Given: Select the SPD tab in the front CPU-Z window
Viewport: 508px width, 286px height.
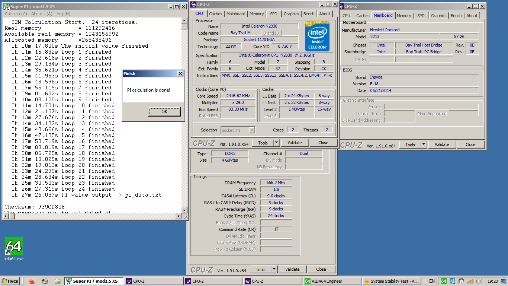Looking at the screenshot, I should click(274, 14).
